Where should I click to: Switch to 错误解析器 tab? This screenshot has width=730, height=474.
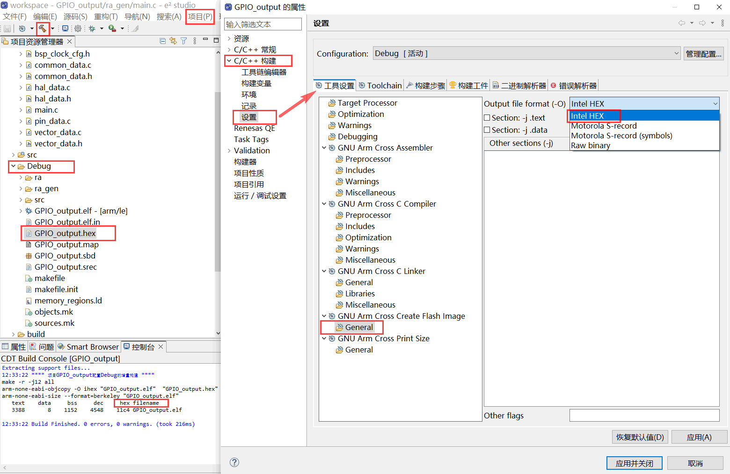coord(573,86)
